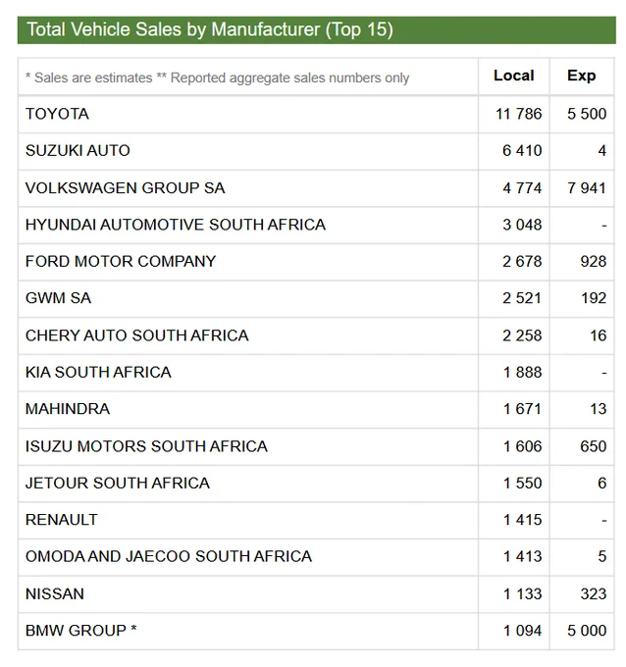Click Kia local sales 1 888
This screenshot has height=667, width=626.
pos(522,372)
